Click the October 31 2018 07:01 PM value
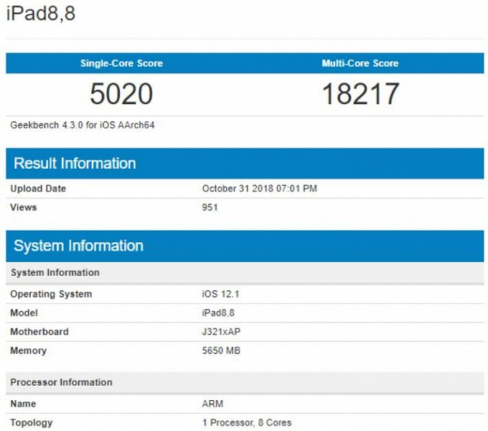Screen dimensions: 488x431 pyautogui.click(x=260, y=188)
